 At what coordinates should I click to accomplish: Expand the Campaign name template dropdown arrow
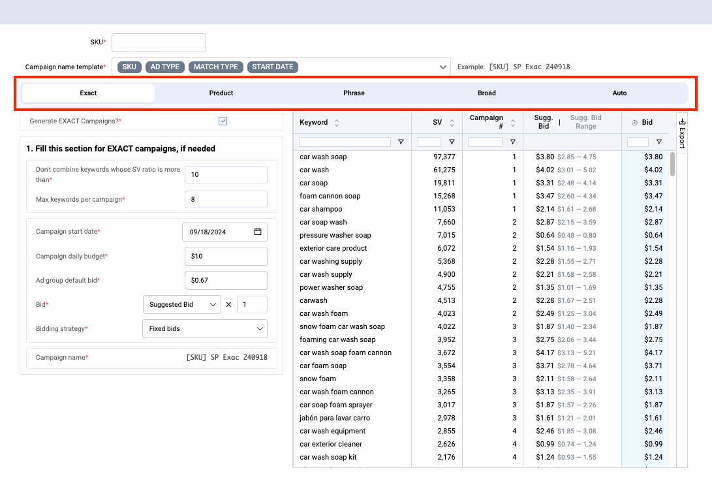[442, 67]
